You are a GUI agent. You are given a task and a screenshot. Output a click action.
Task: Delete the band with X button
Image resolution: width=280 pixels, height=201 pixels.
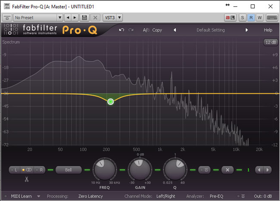pyautogui.click(x=227, y=170)
